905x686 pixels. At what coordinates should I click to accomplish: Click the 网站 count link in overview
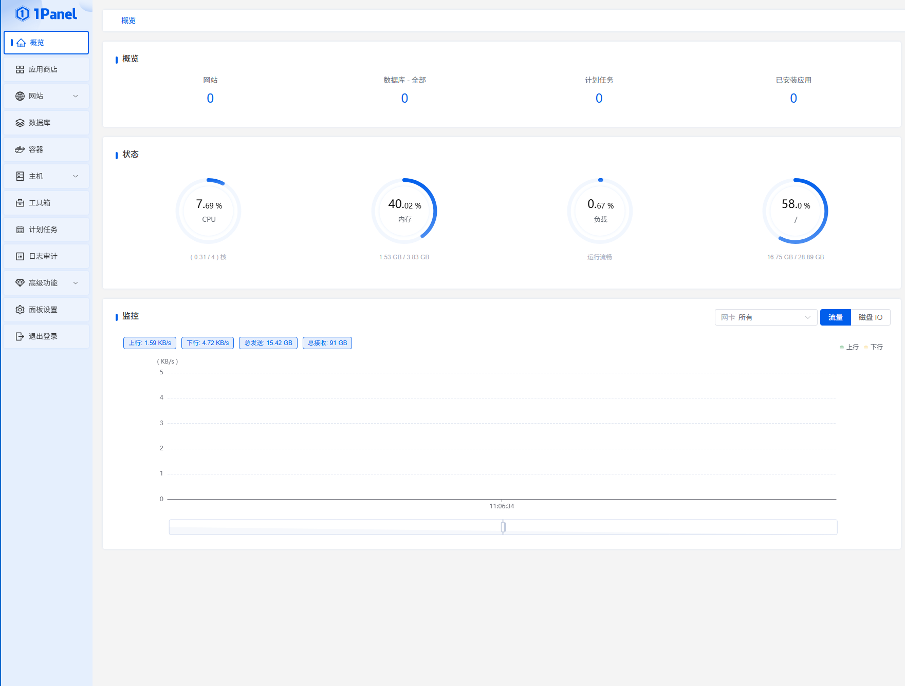click(x=210, y=98)
